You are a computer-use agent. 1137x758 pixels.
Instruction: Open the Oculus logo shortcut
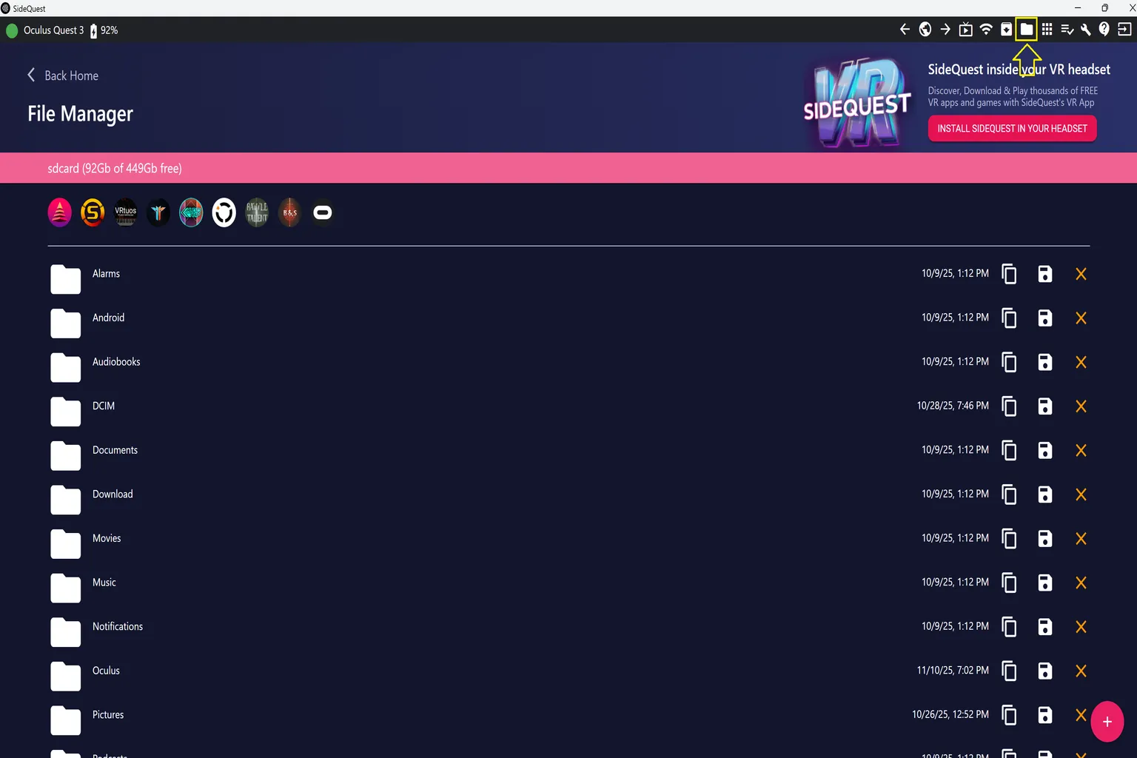tap(323, 212)
